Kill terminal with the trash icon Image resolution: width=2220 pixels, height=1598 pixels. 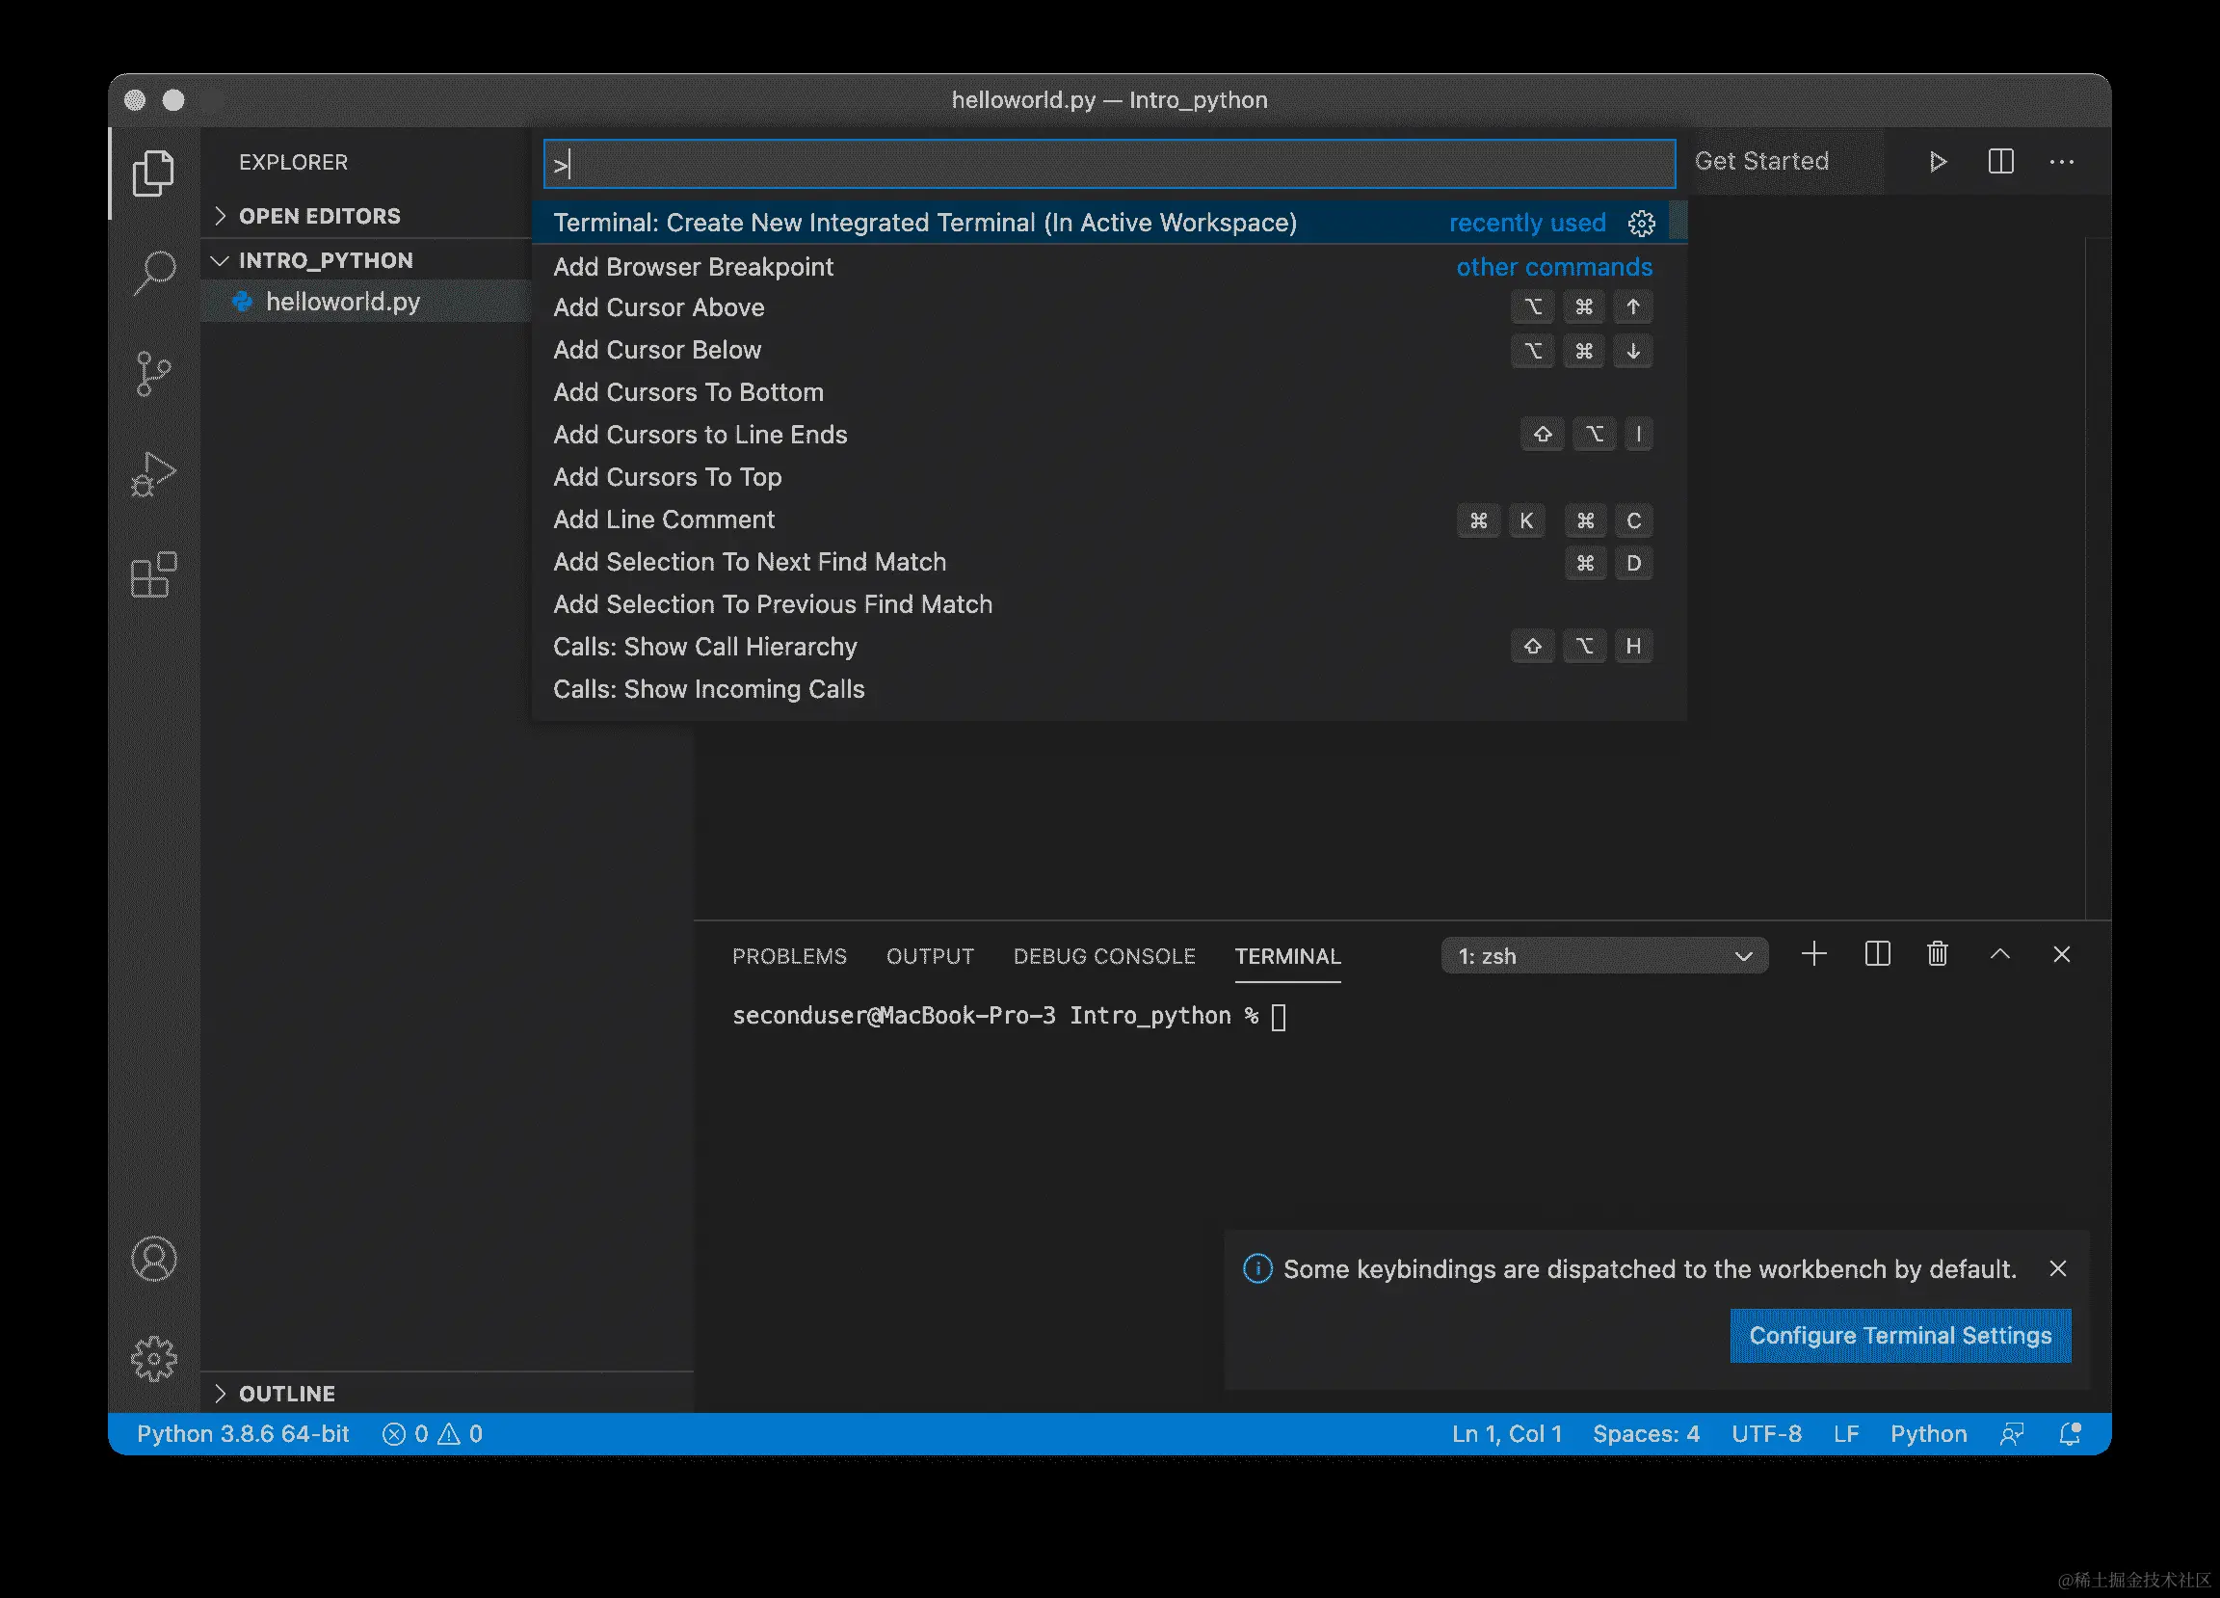click(1937, 955)
